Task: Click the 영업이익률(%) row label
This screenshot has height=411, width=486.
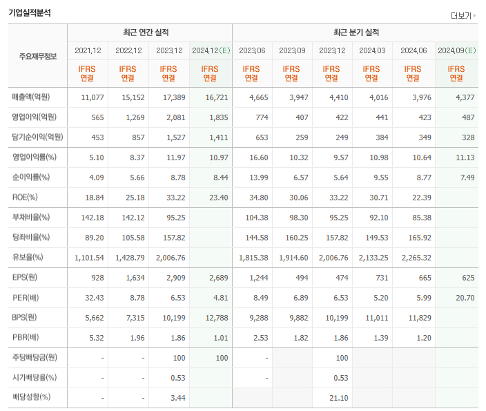Action: tap(35, 157)
